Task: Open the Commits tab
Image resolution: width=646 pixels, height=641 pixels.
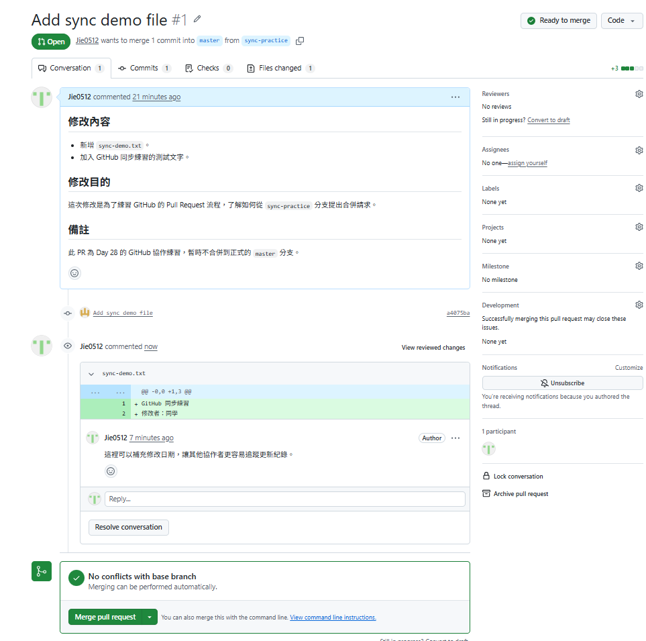Action: (x=144, y=68)
